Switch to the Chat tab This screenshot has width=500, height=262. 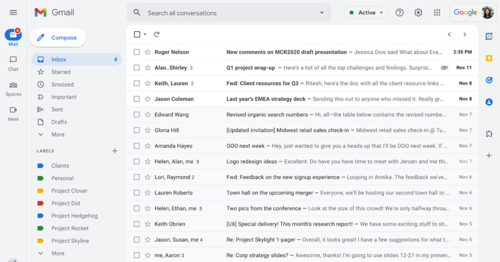click(x=13, y=62)
